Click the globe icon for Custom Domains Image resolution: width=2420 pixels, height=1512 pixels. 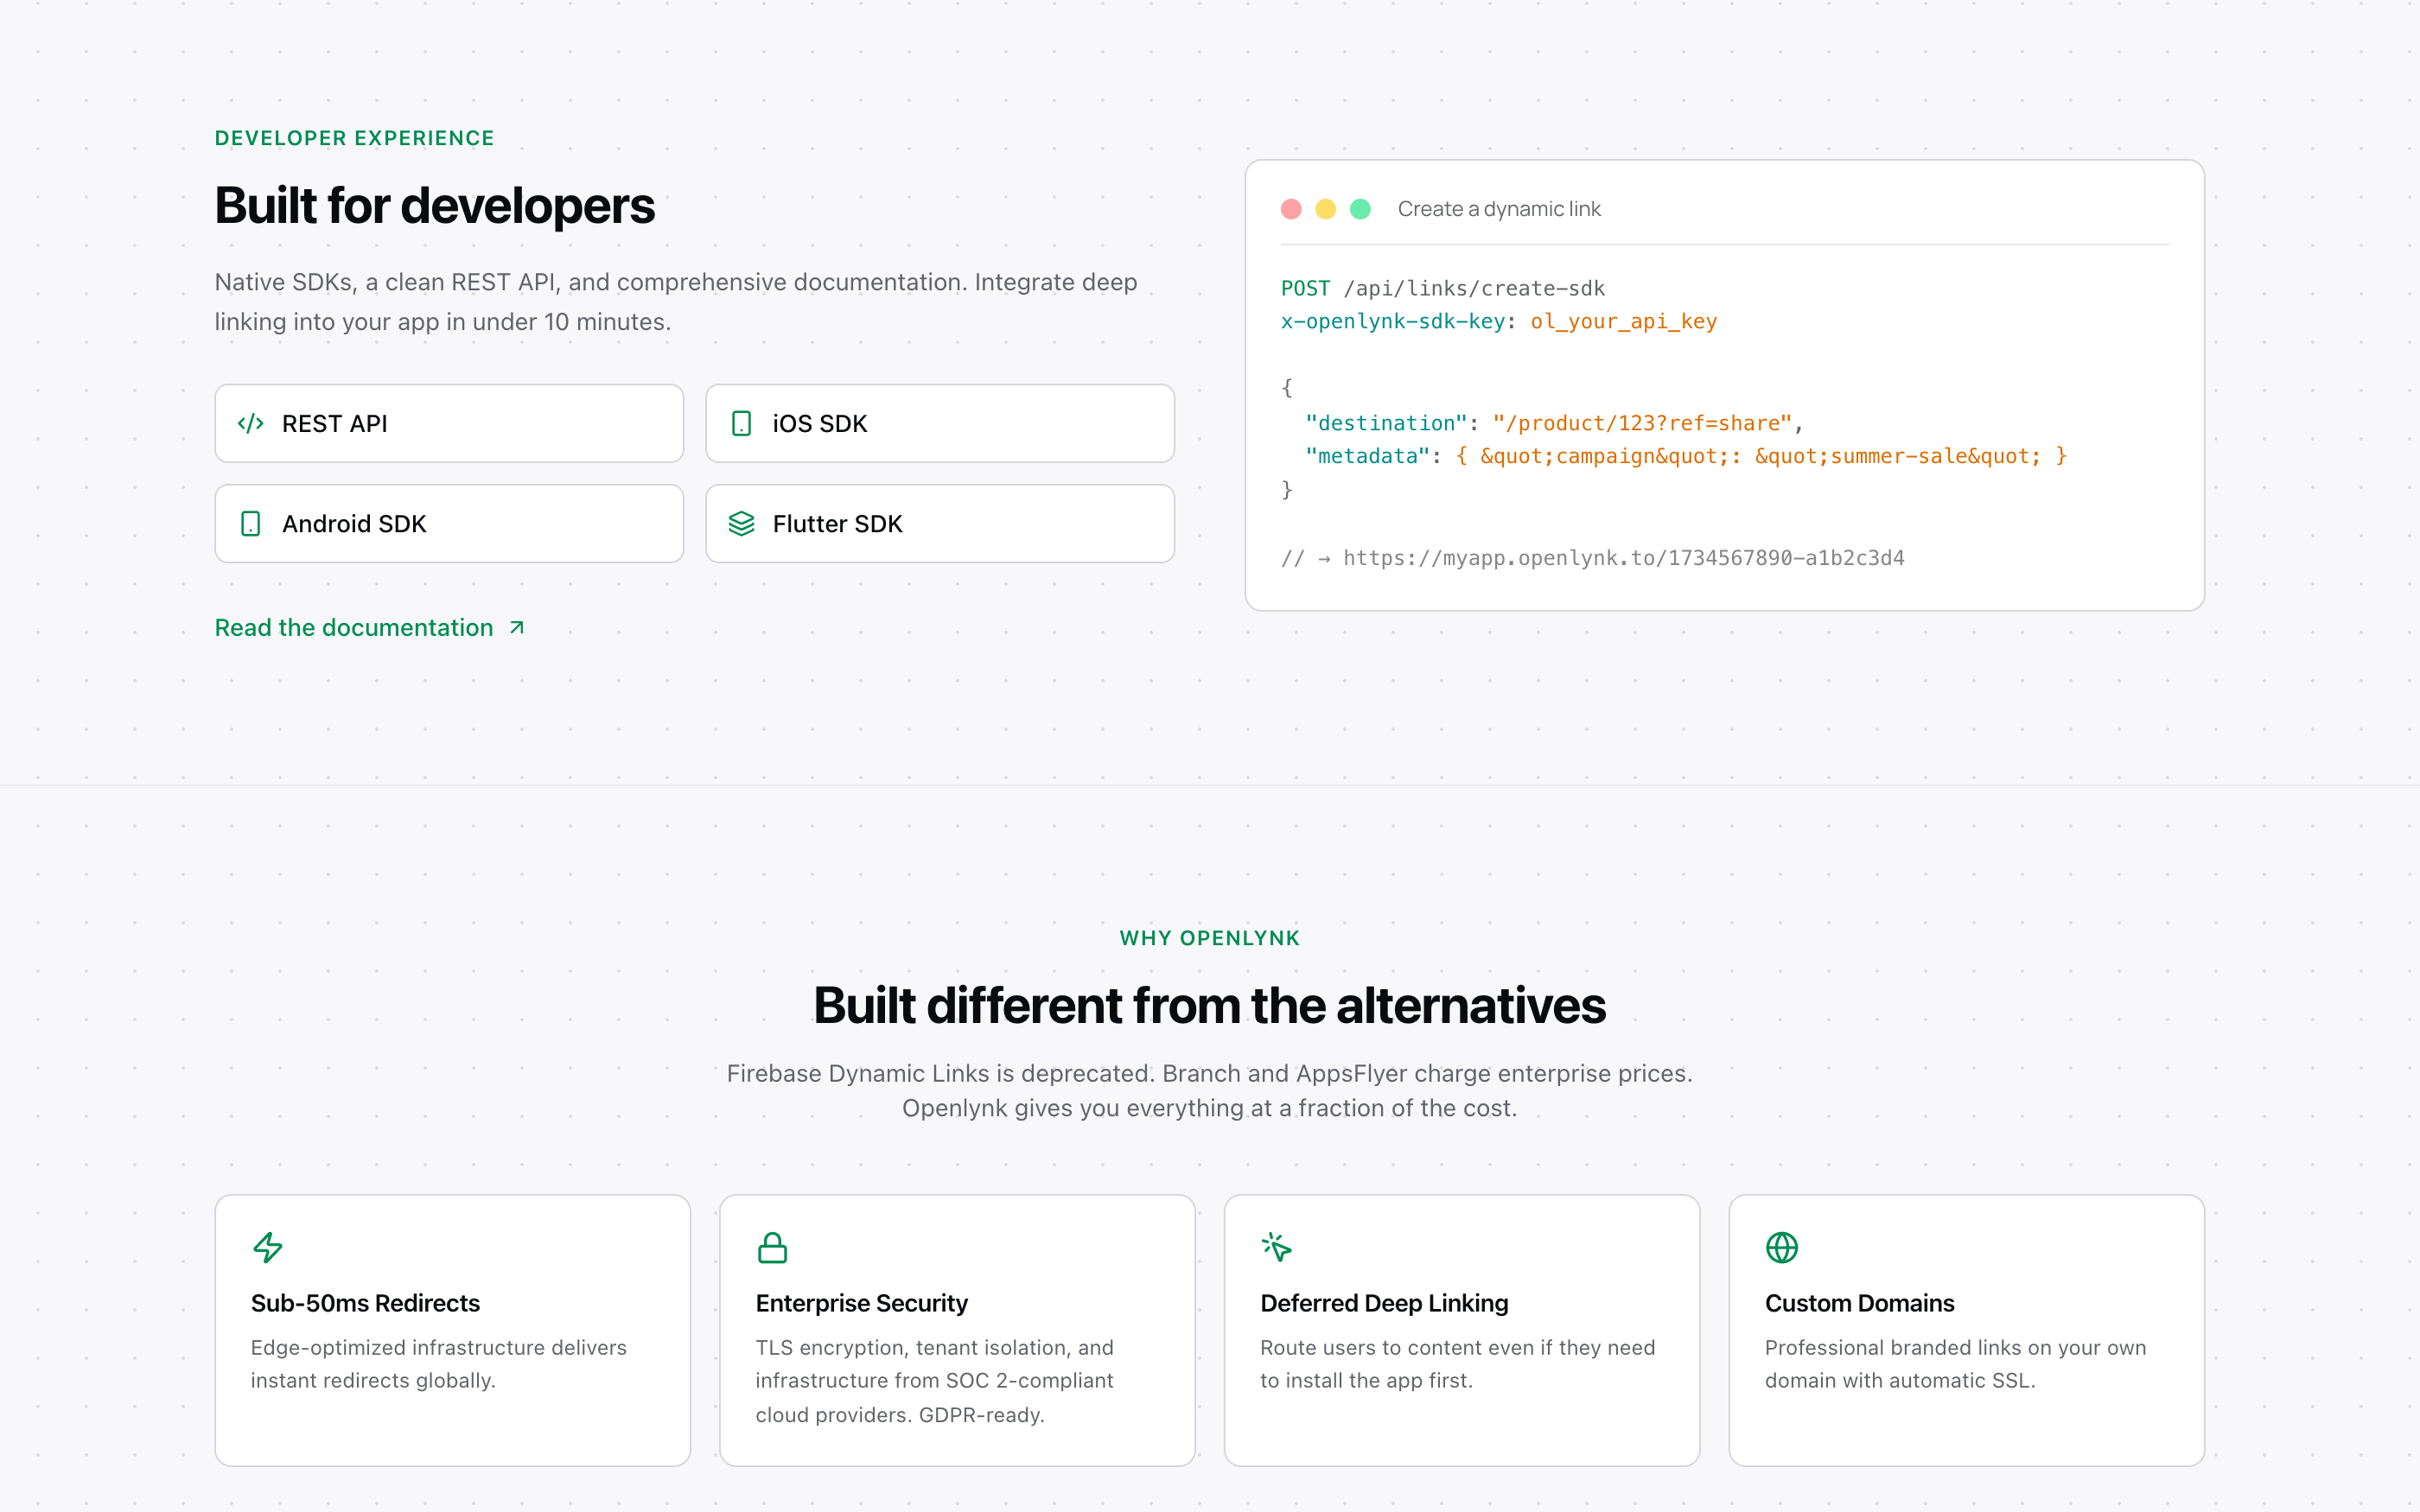coord(1781,1247)
